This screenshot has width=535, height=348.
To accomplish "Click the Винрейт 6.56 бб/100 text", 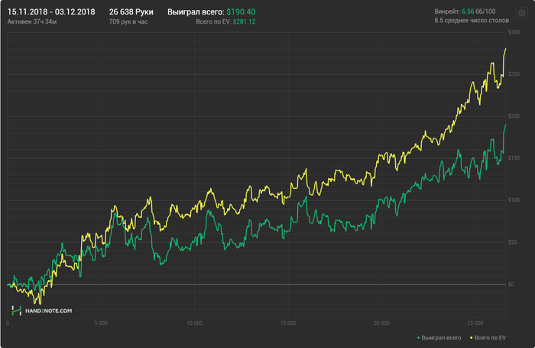I will [465, 11].
